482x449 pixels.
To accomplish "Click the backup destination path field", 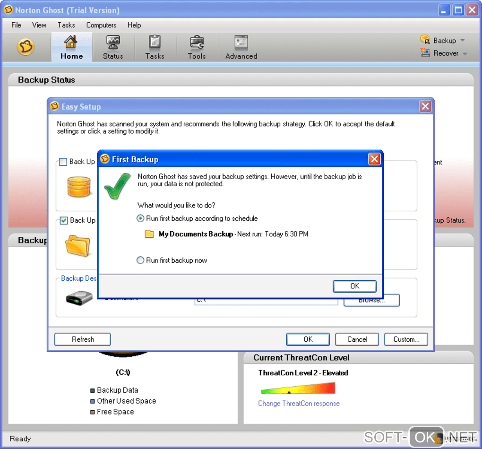I will pyautogui.click(x=266, y=302).
